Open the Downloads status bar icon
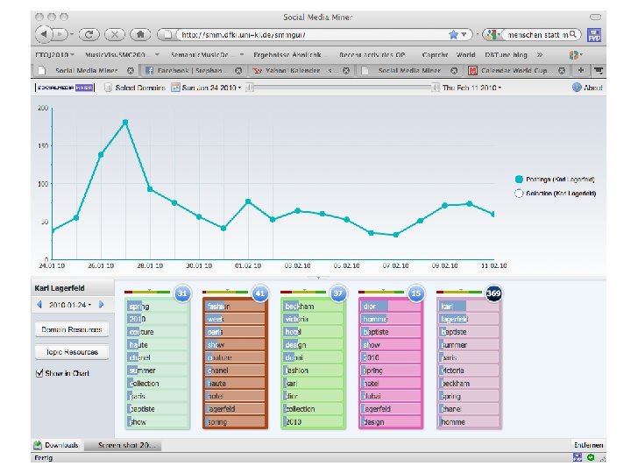The width and height of the screenshot is (631, 473). tap(38, 445)
